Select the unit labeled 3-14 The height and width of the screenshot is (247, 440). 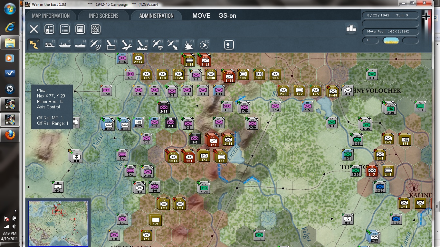275,106
